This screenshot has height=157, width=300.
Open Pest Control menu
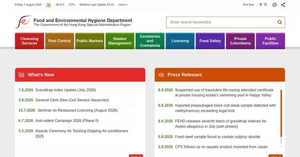60,41
